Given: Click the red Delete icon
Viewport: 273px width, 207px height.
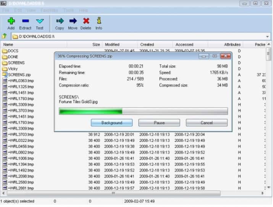Looking at the screenshot, I should point(86,21).
